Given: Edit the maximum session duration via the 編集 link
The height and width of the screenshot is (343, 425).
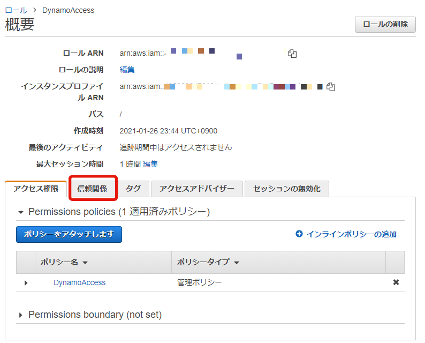Looking at the screenshot, I should point(150,164).
